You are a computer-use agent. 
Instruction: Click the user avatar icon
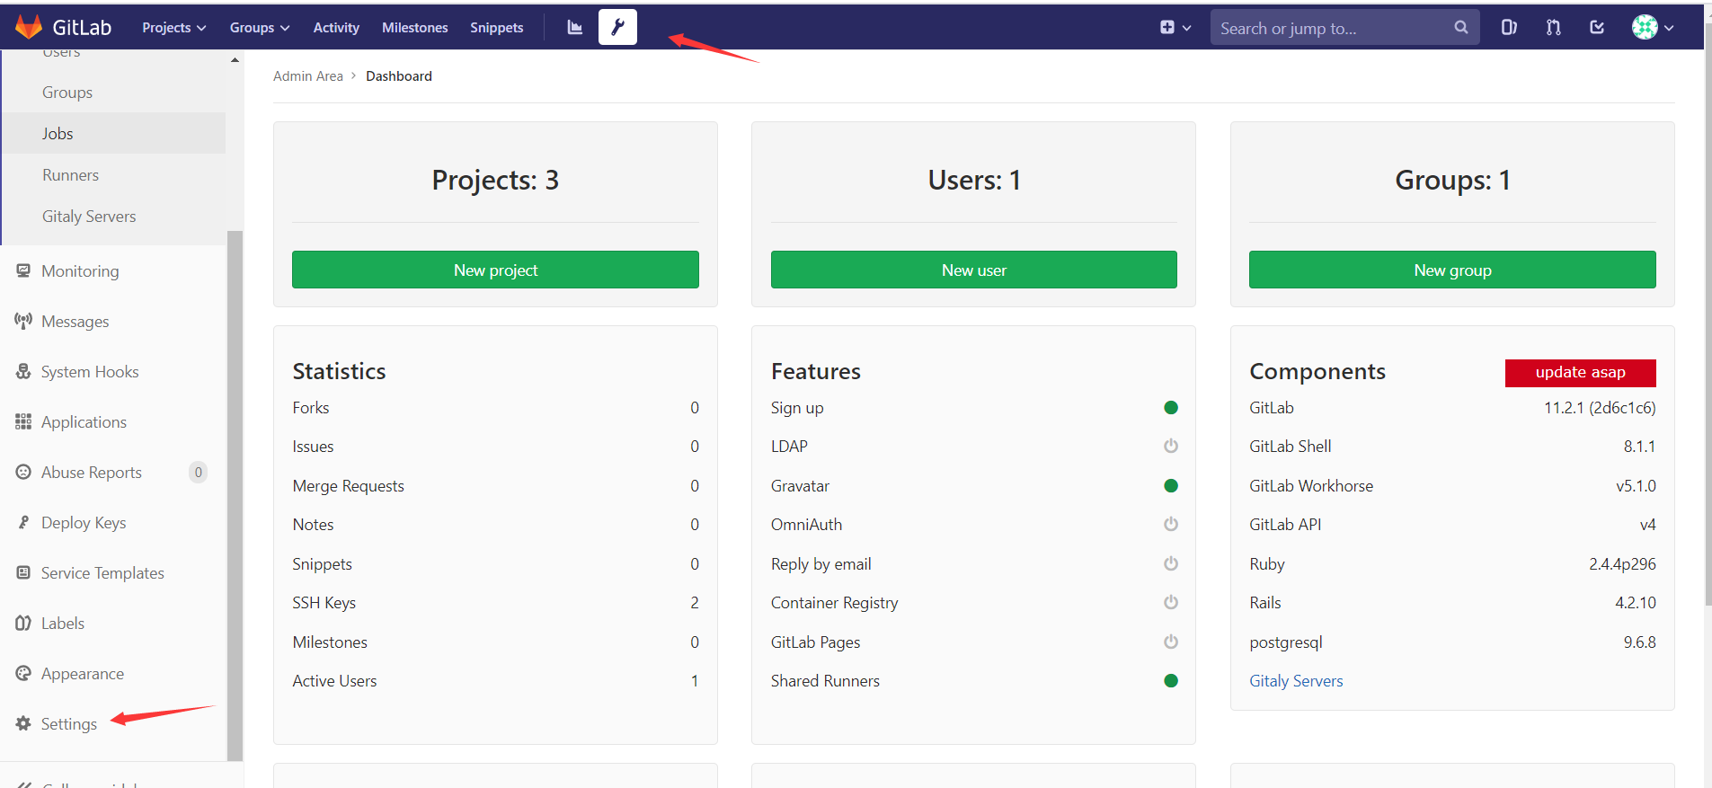click(x=1645, y=27)
